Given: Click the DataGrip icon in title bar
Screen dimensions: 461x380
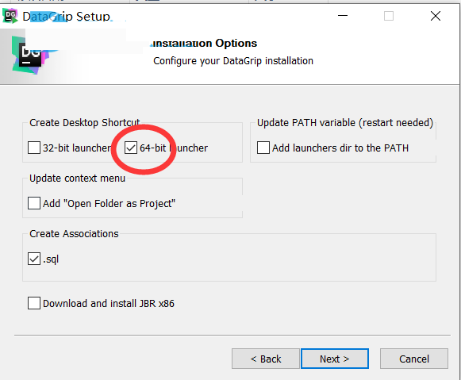Looking at the screenshot, I should [10, 16].
